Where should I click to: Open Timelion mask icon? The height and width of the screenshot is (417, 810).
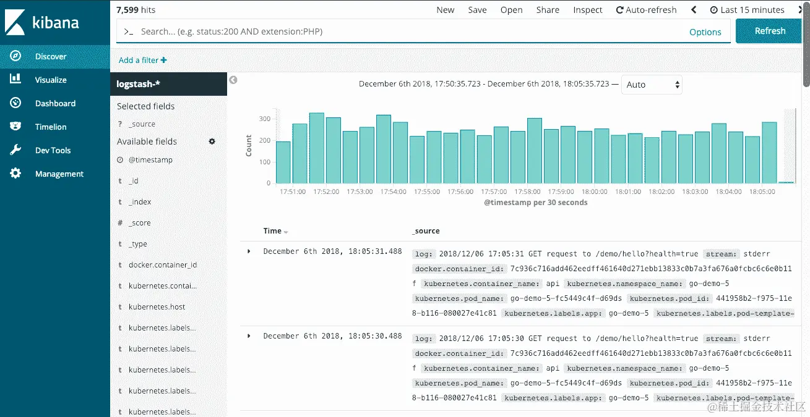pos(15,127)
